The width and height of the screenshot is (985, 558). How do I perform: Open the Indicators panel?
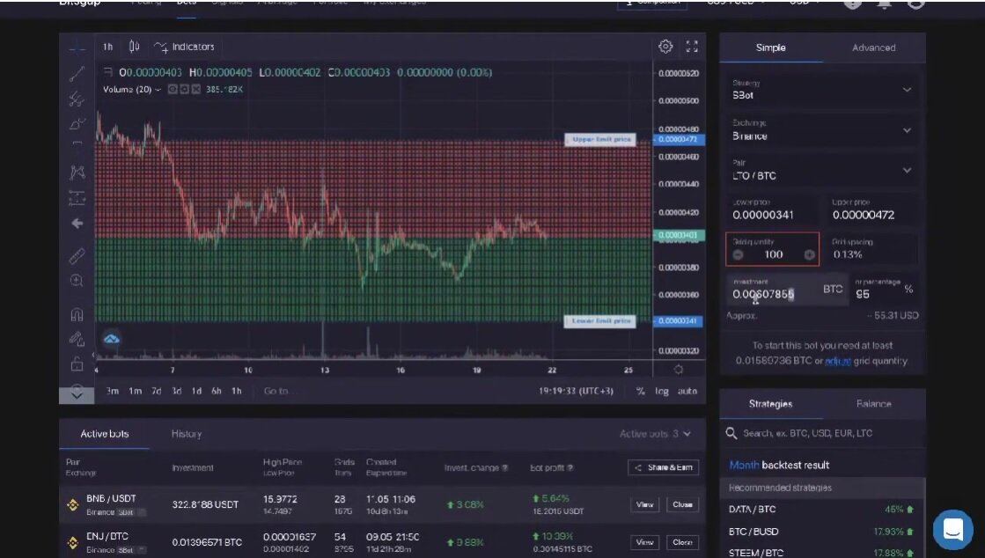point(184,48)
